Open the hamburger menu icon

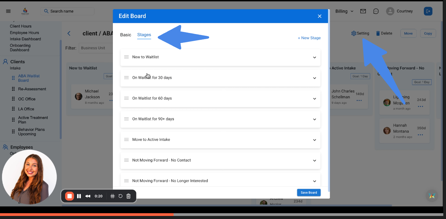pos(9,11)
